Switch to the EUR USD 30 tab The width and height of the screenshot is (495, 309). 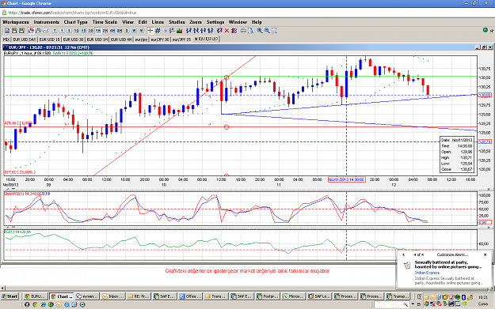point(73,40)
